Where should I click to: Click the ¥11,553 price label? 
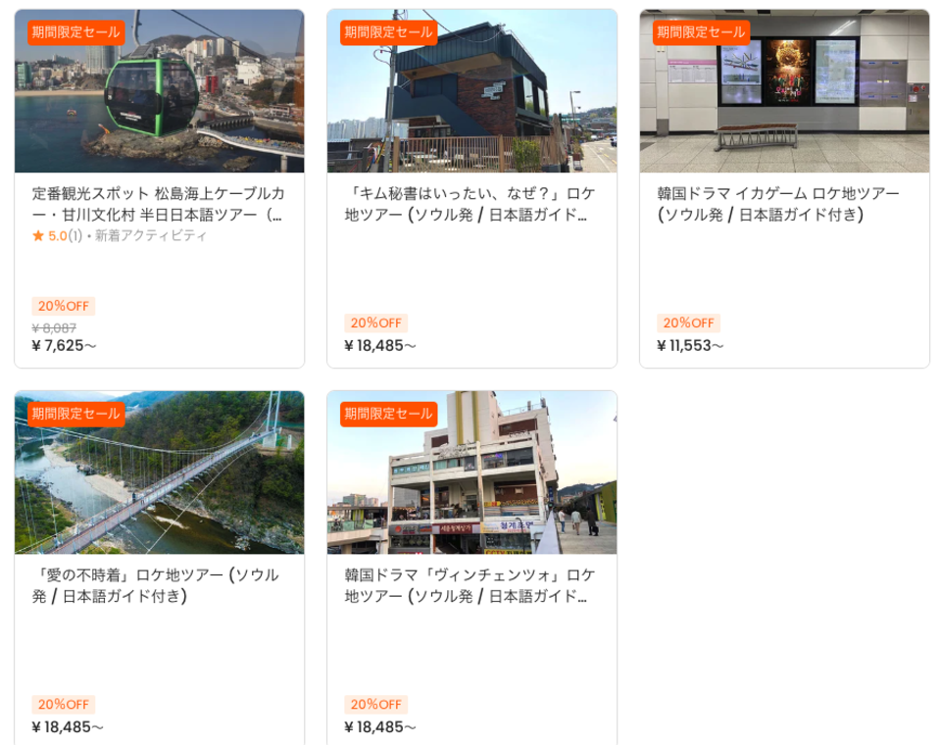click(690, 346)
